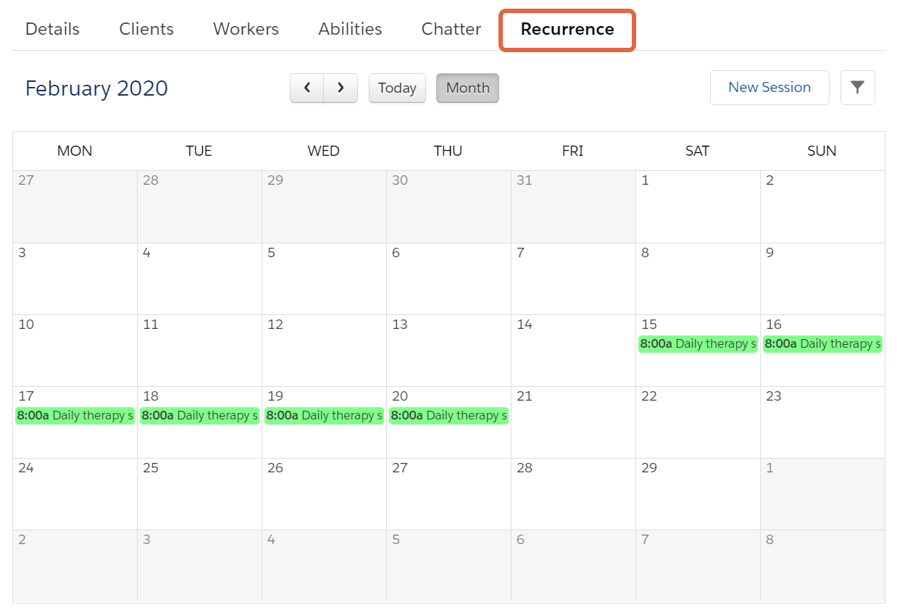Open Daily therapy session on February 19
Image resolution: width=897 pixels, height=610 pixels.
[x=324, y=415]
